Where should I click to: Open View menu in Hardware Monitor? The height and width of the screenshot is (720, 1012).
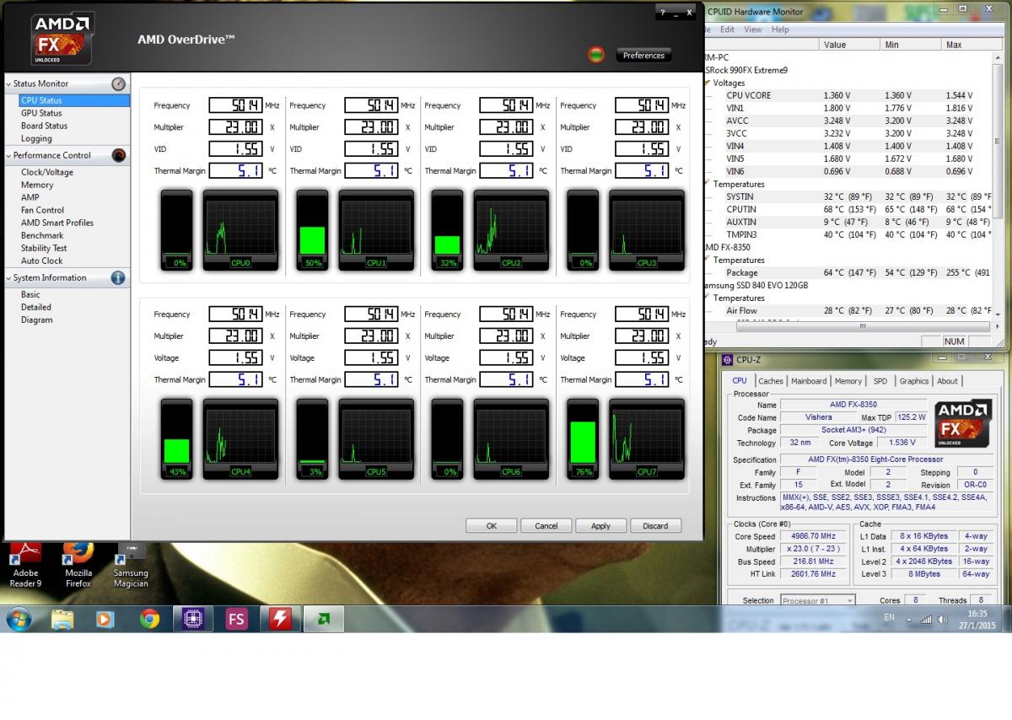753,29
